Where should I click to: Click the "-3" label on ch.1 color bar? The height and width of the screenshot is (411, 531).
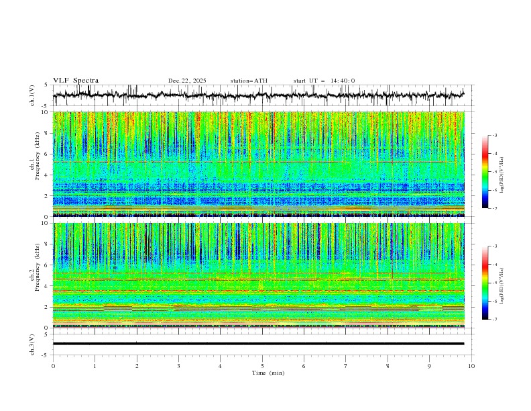point(495,135)
